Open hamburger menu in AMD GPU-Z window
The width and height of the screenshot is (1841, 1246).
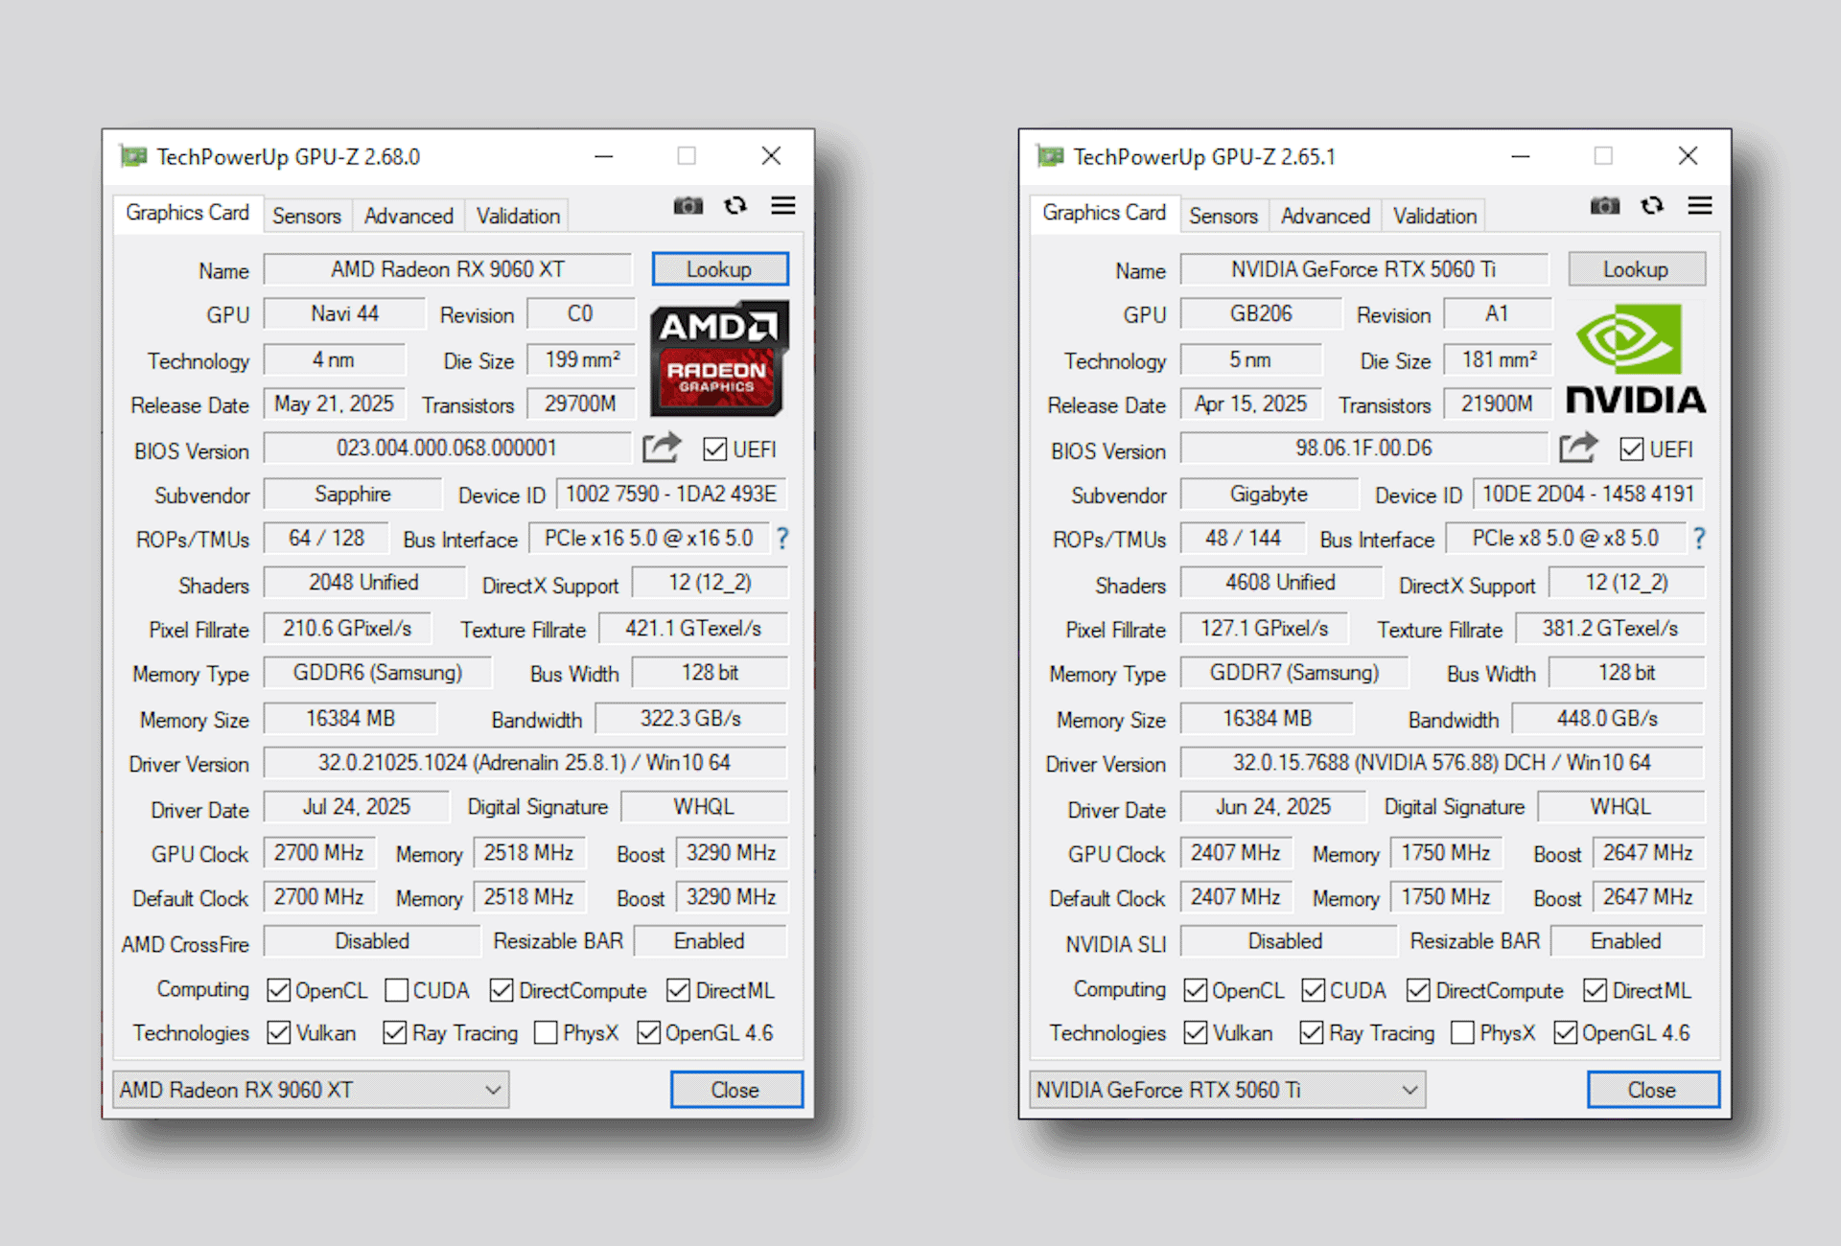[x=783, y=206]
